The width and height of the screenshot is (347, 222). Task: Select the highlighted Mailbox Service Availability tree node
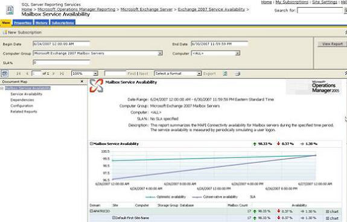(x=28, y=88)
